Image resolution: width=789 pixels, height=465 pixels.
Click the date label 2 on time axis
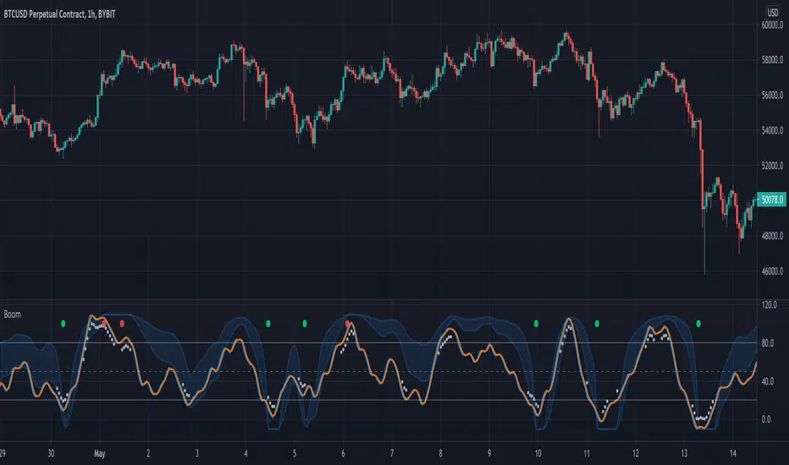pos(148,453)
